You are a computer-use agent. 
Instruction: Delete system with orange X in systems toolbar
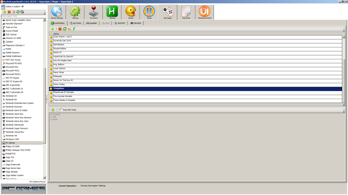click(9, 12)
